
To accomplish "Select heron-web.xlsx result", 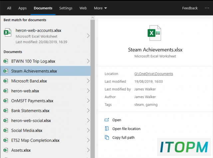I will 45,91.
